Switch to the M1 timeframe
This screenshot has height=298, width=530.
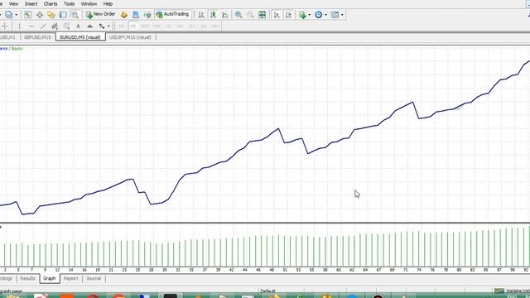click(122, 26)
